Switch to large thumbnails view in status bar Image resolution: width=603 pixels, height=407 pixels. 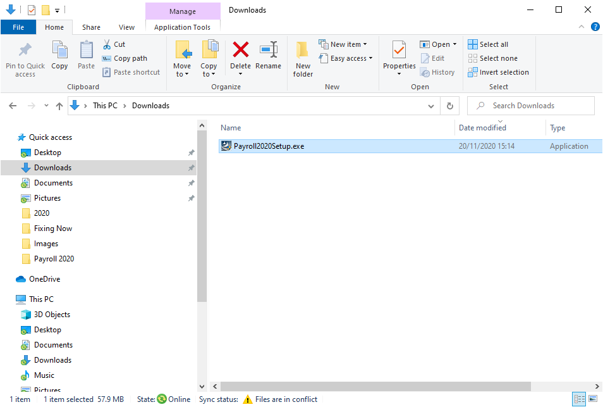click(594, 399)
